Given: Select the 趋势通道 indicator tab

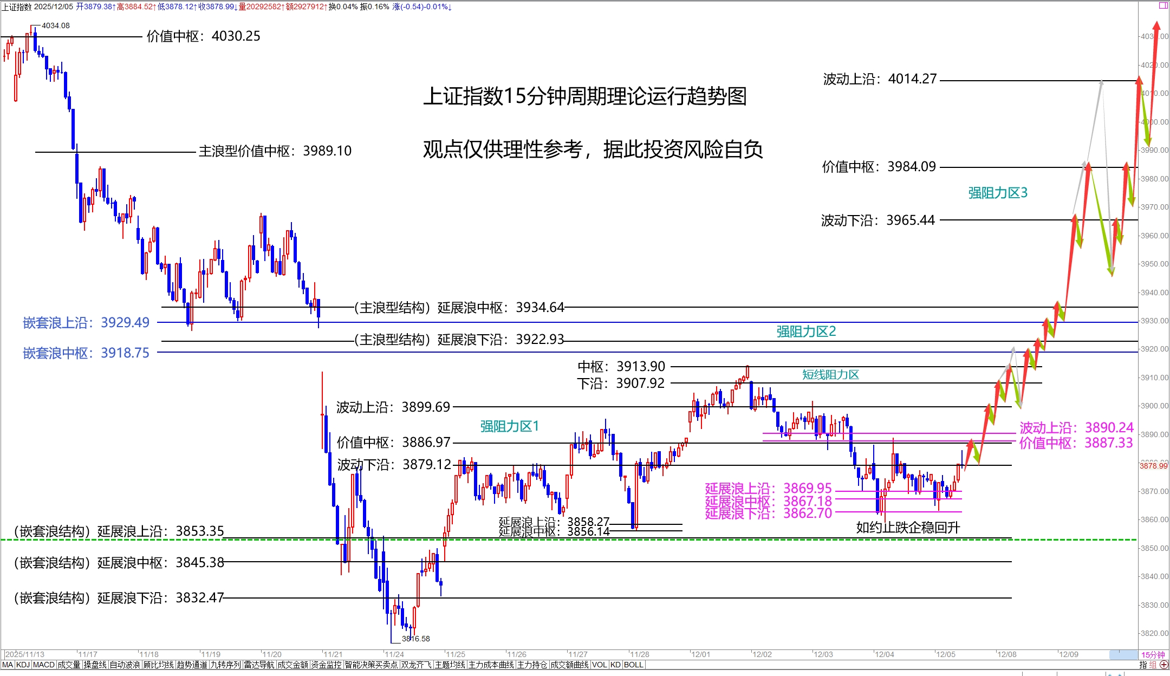Looking at the screenshot, I should coord(192,665).
